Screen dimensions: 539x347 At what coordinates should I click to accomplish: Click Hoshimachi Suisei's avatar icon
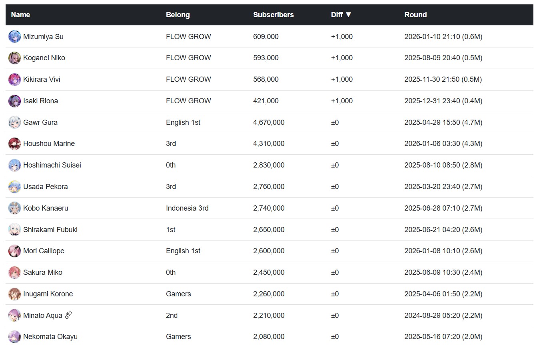click(x=14, y=166)
